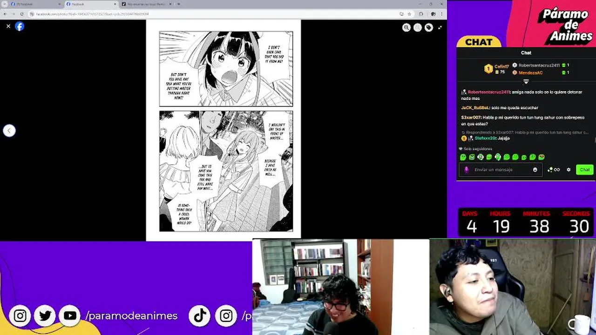Open the browser profile icon
This screenshot has height=335, width=596.
(433, 14)
